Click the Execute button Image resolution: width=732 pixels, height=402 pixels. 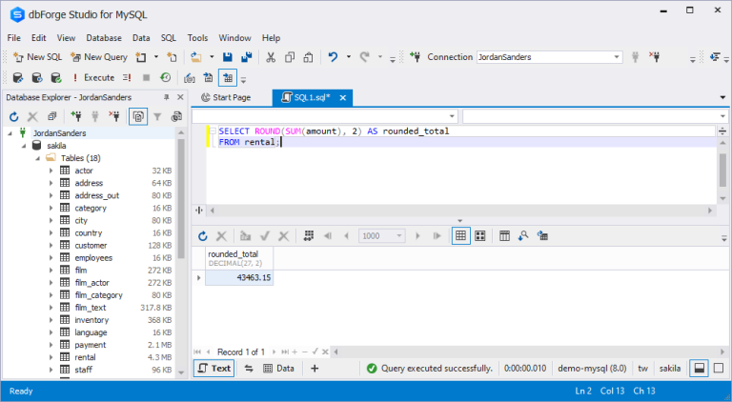point(91,78)
